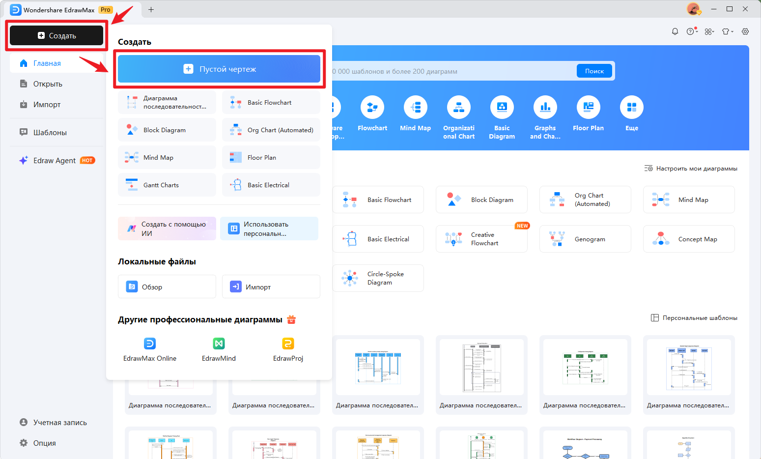Select Edraw Agent in left sidebar

tap(55, 161)
